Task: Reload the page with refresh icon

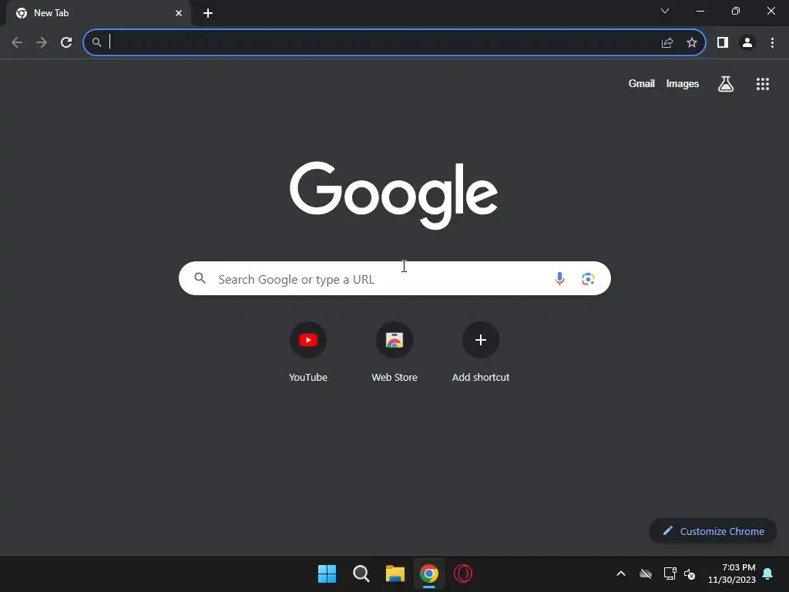Action: (66, 43)
